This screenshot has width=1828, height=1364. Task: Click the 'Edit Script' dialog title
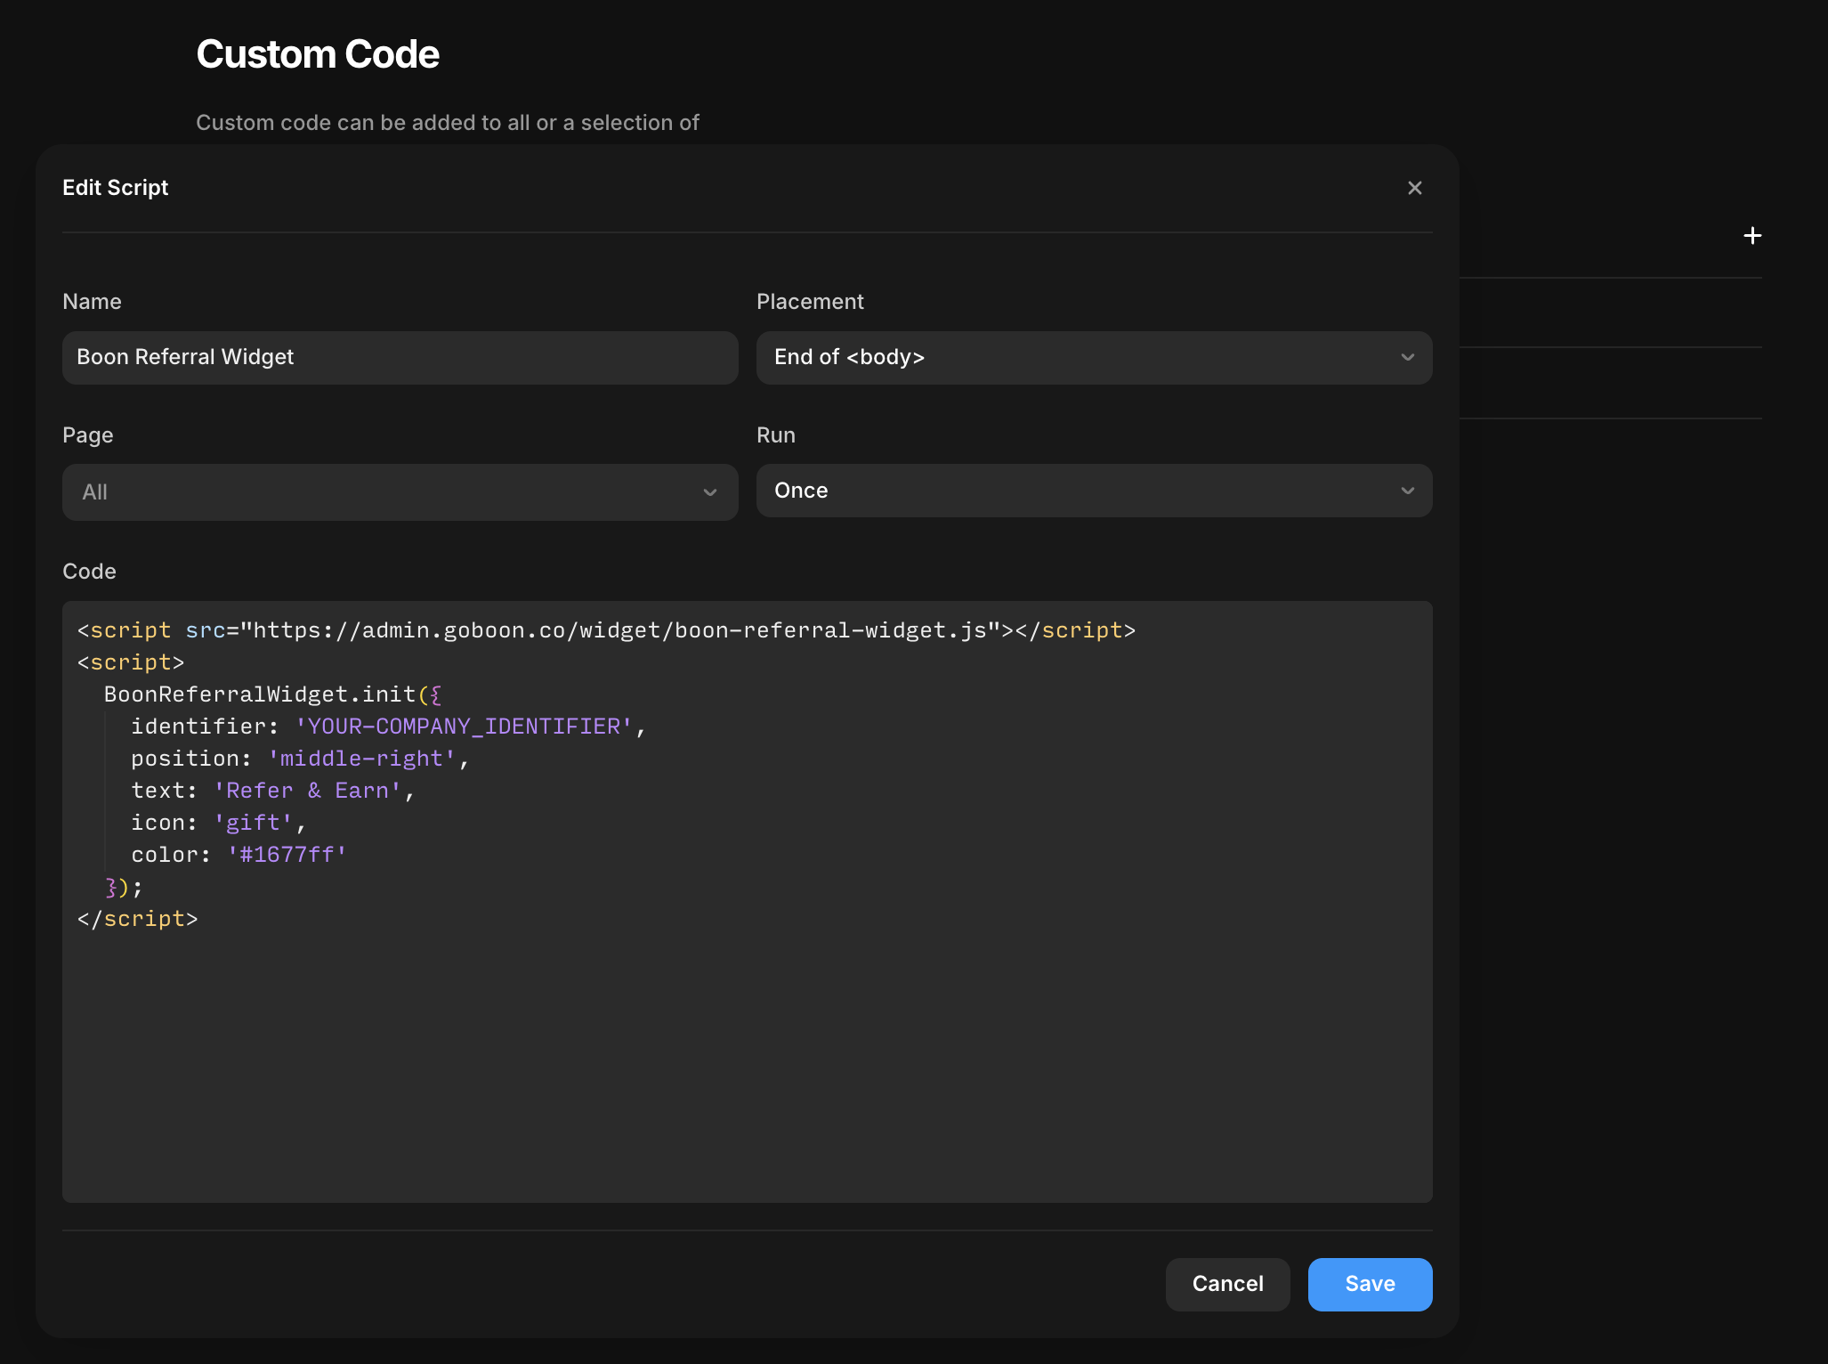click(x=115, y=188)
